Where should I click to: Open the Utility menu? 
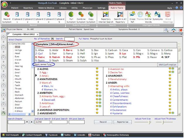tap(74, 8)
